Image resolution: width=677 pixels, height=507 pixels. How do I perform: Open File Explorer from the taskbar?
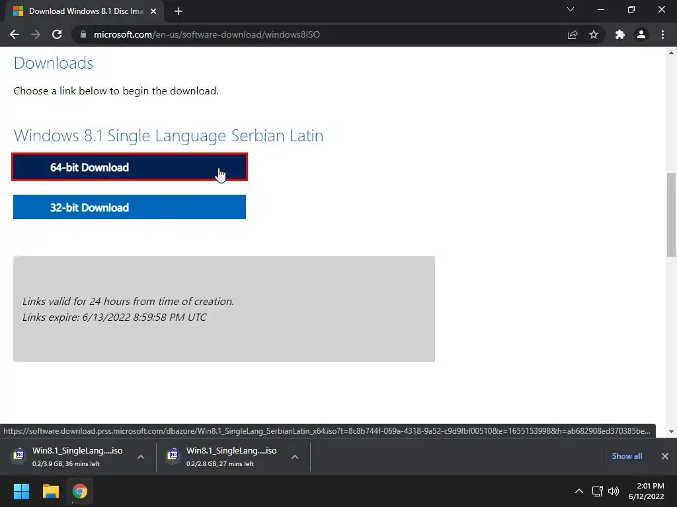(50, 491)
